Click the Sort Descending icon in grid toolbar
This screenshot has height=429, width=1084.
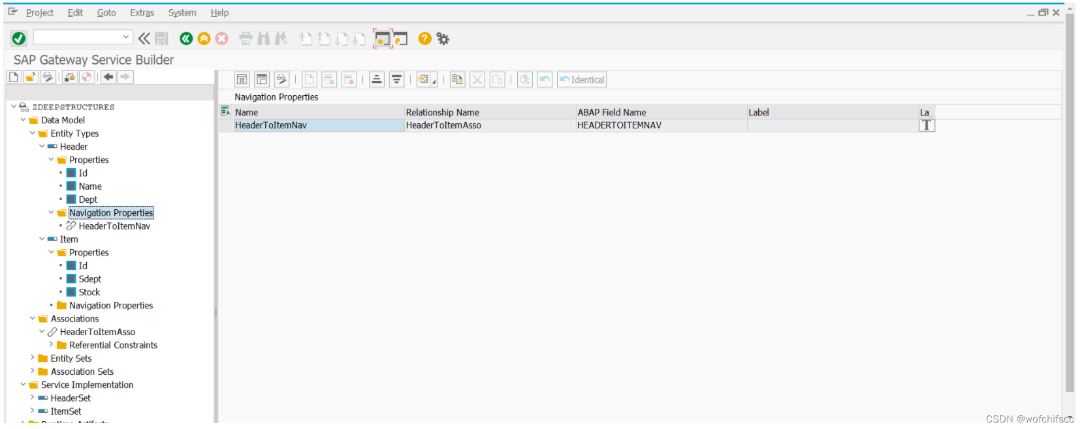point(396,80)
